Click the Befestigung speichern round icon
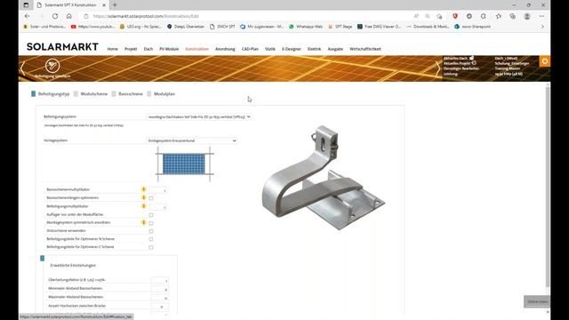The width and height of the screenshot is (569, 320). click(x=52, y=66)
